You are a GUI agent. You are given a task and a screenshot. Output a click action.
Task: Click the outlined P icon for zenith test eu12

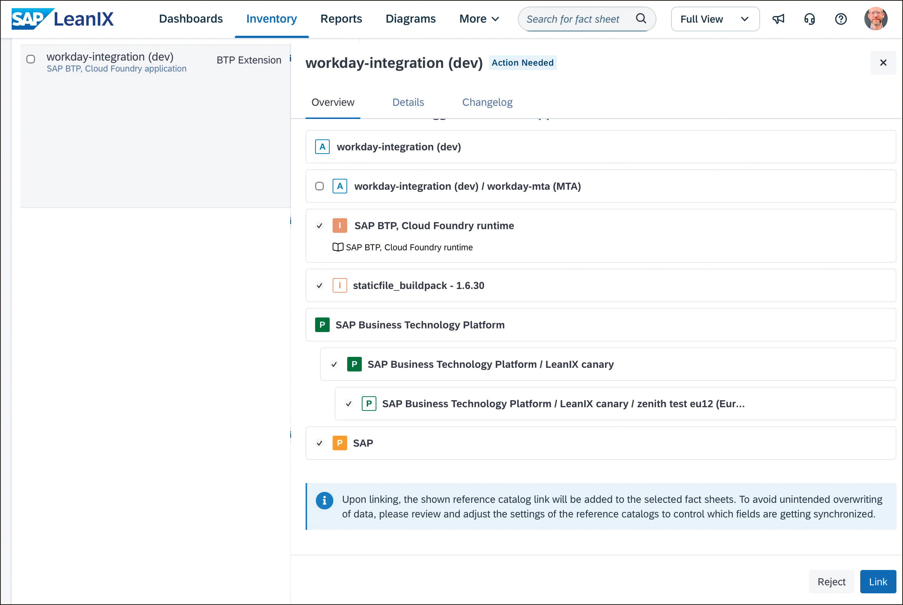369,403
